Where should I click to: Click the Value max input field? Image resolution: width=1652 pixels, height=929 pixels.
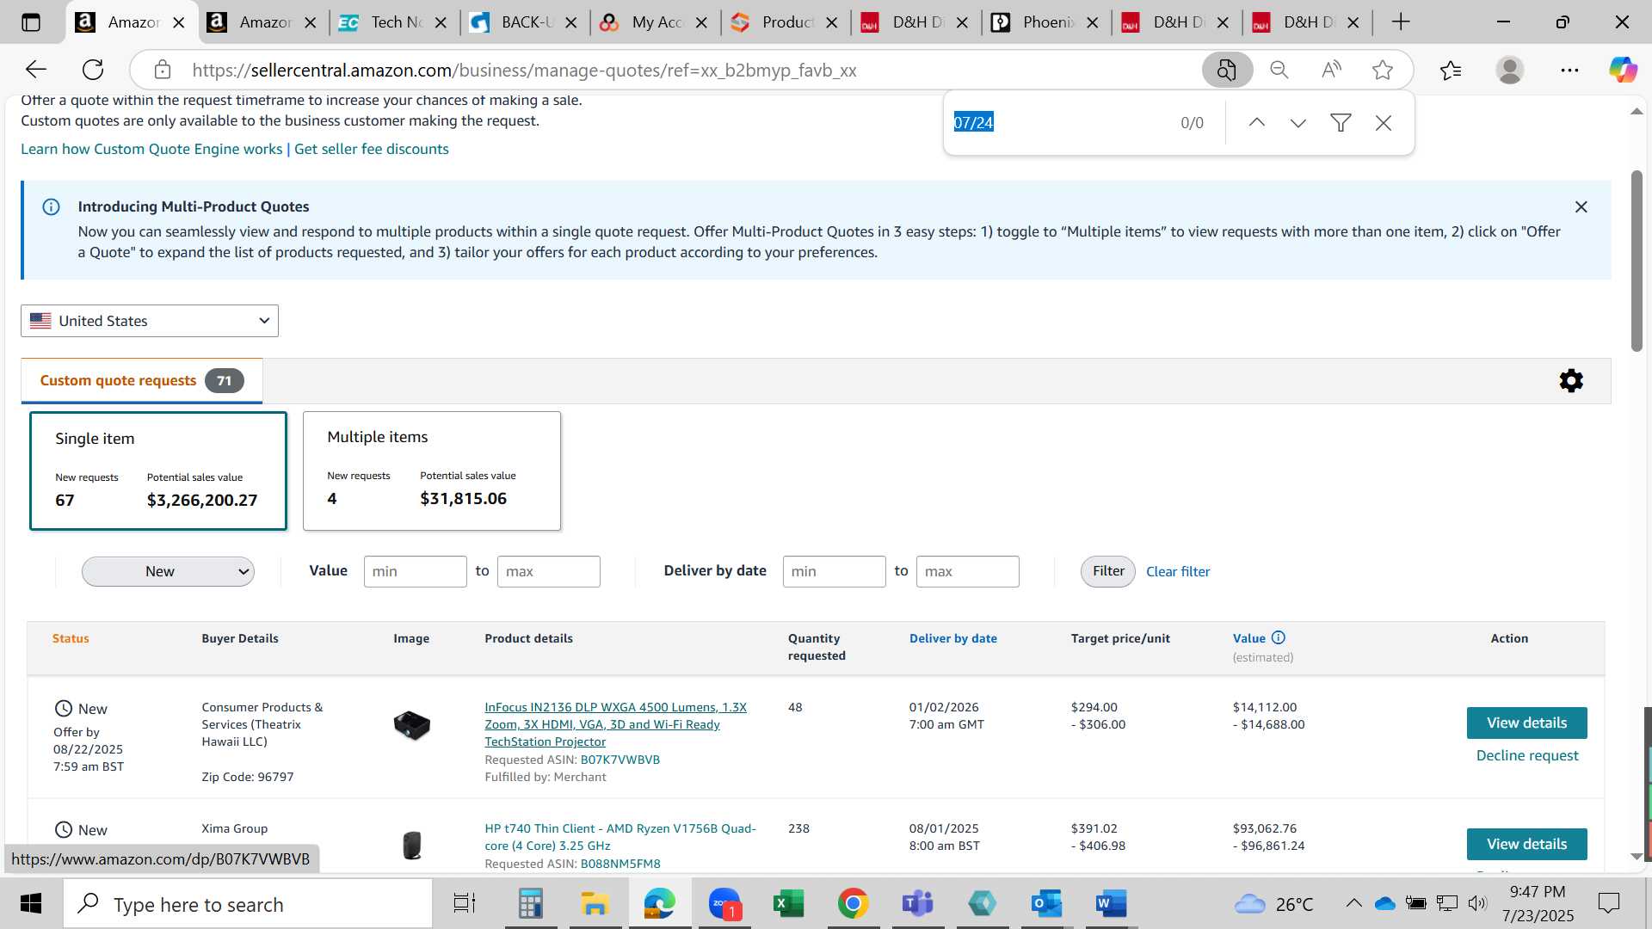[548, 571]
